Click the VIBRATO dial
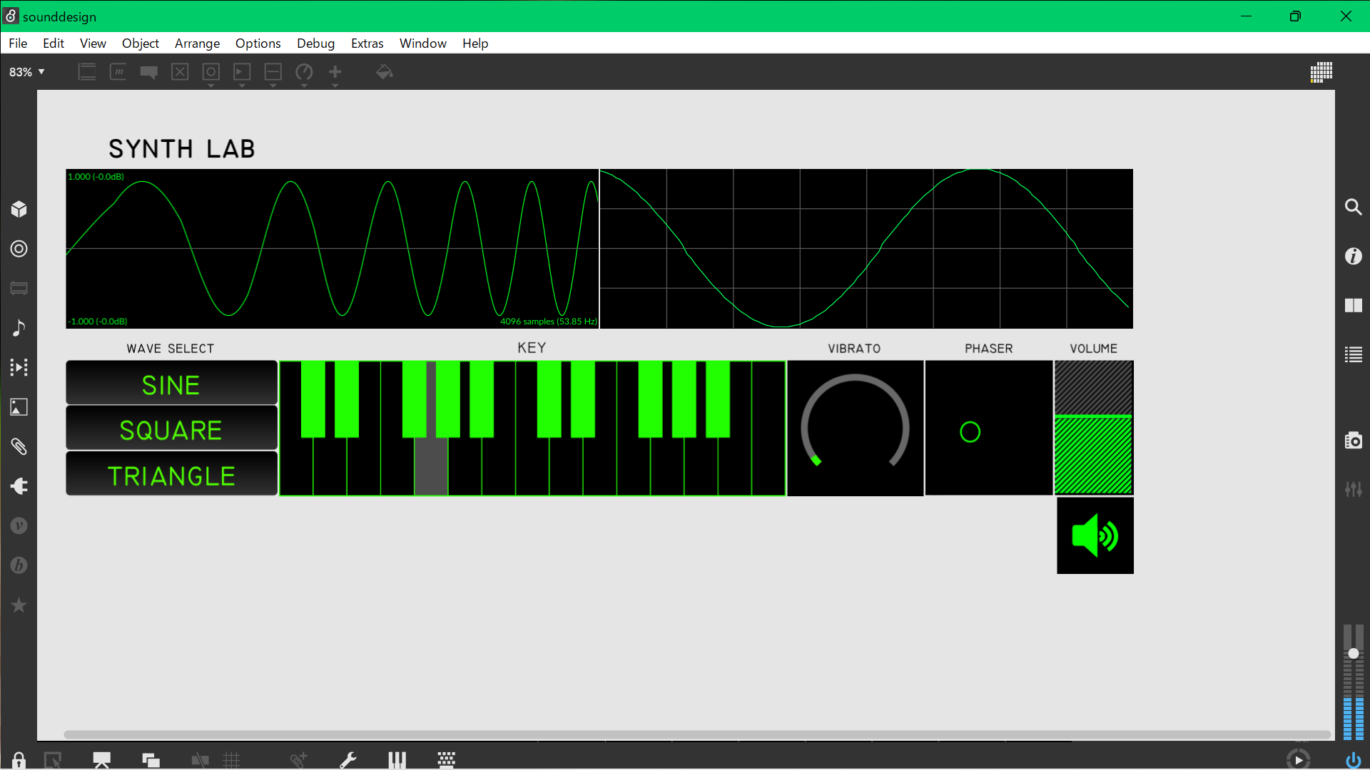This screenshot has width=1370, height=770. click(855, 428)
